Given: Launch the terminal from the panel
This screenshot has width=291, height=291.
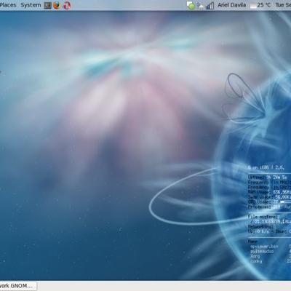Looking at the screenshot, I should click(48, 6).
